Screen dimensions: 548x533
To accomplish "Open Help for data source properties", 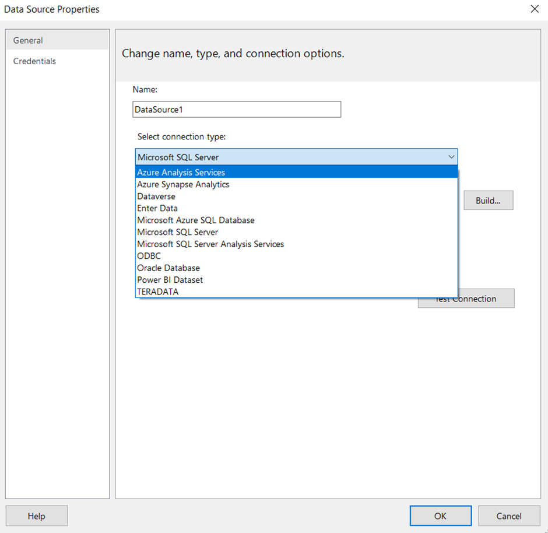I will point(37,516).
